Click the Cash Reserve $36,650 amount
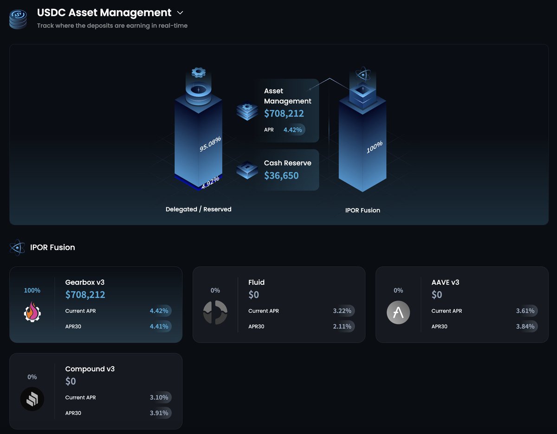Image resolution: width=557 pixels, height=434 pixels. click(x=281, y=175)
